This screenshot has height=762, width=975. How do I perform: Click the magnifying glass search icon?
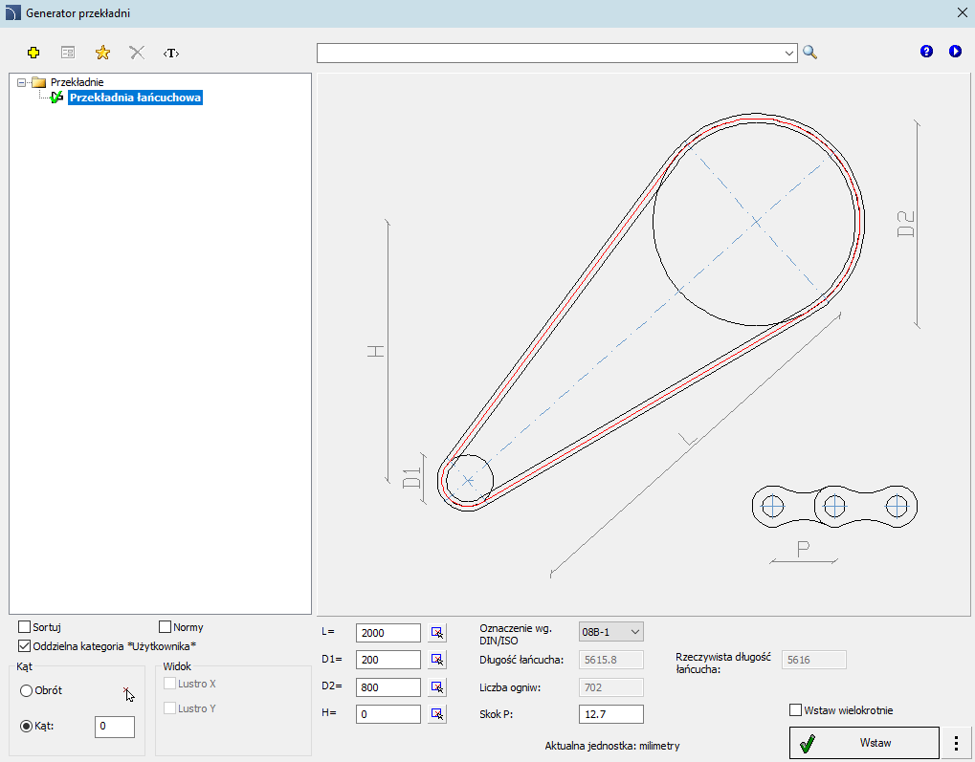tap(809, 53)
